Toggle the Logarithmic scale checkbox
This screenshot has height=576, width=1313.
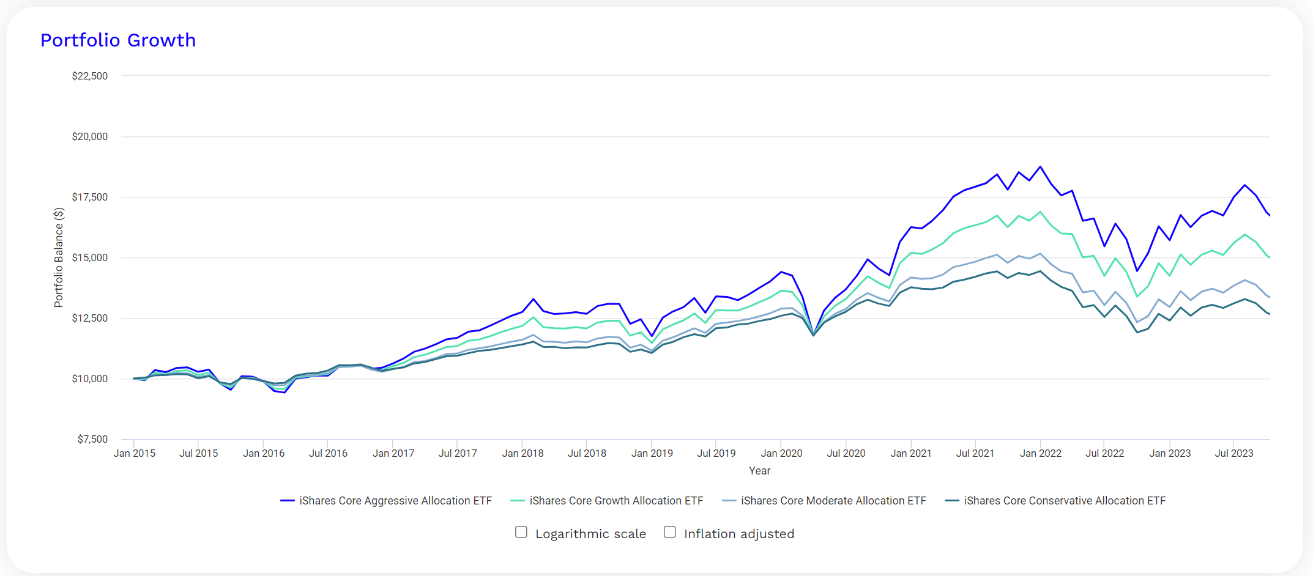[x=521, y=531]
